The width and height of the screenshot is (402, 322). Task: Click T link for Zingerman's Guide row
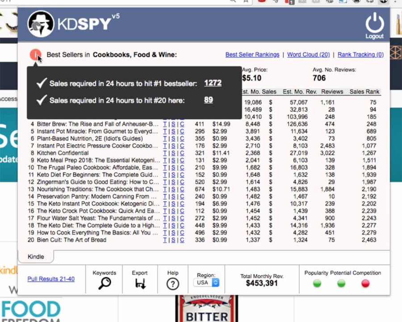165,182
